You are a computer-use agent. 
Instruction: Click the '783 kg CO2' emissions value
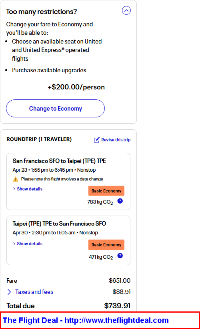(100, 202)
